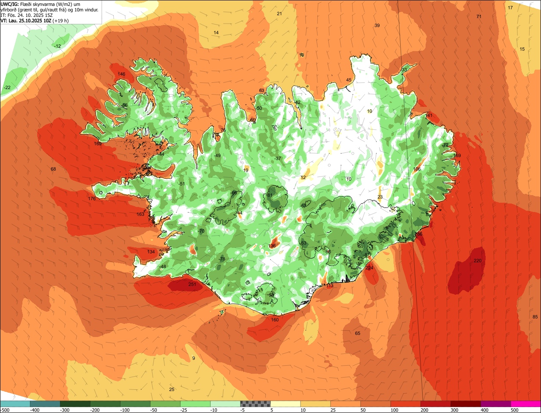The height and width of the screenshot is (413, 541).
Task: Click the red legend swatch between 100 and 200
Action: click(406, 404)
